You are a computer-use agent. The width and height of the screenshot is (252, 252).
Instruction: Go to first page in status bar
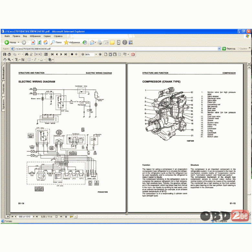click(13, 217)
